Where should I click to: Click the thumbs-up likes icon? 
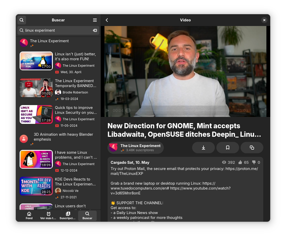click(x=240, y=162)
